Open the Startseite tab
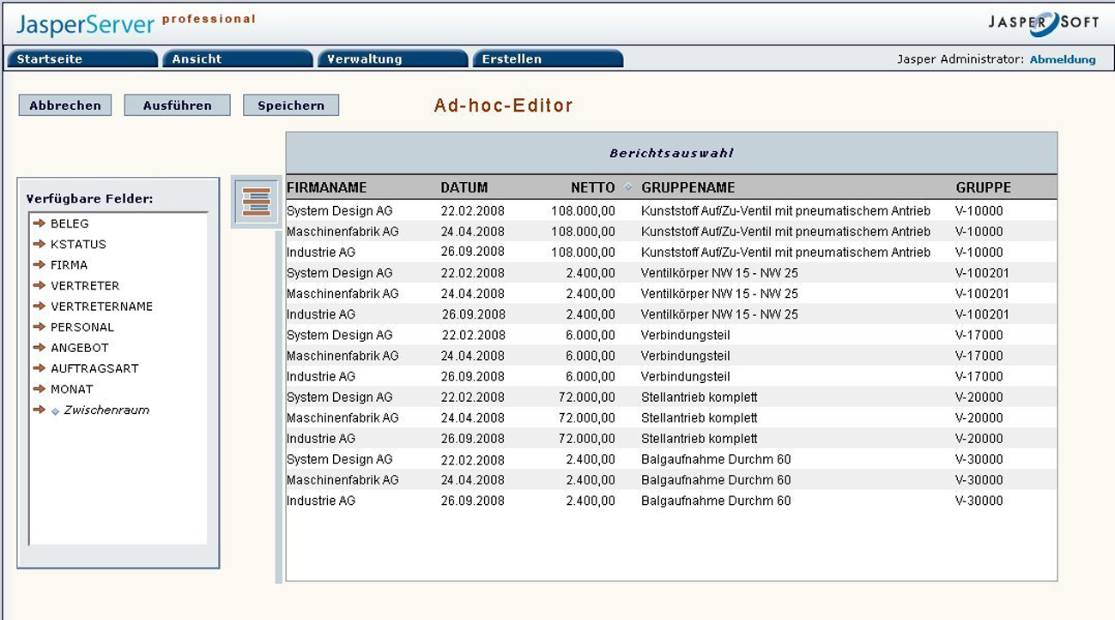Image resolution: width=1115 pixels, height=620 pixels. pyautogui.click(x=82, y=59)
